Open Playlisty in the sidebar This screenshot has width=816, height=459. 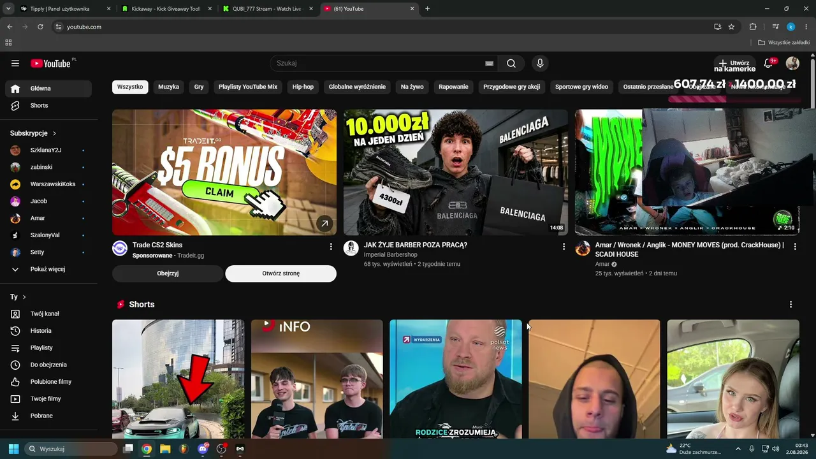[48, 348]
